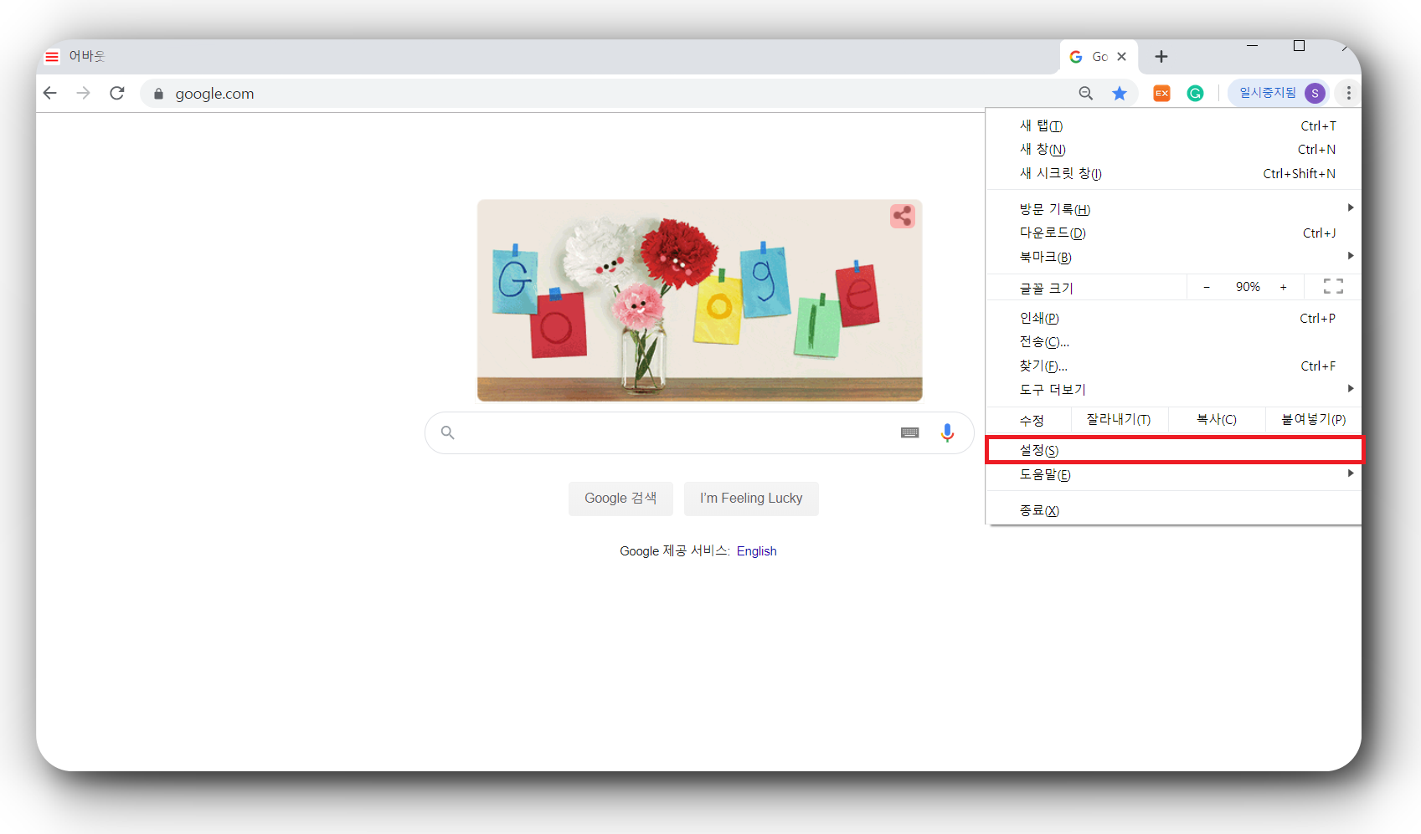Select 종료 to exit Chrome
The width and height of the screenshot is (1421, 834).
(1173, 510)
